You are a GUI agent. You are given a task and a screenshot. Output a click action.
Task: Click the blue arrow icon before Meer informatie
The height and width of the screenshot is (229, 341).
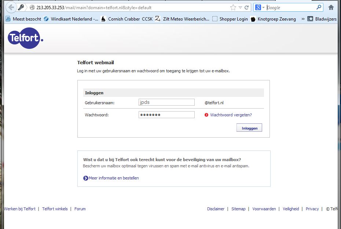point(86,178)
